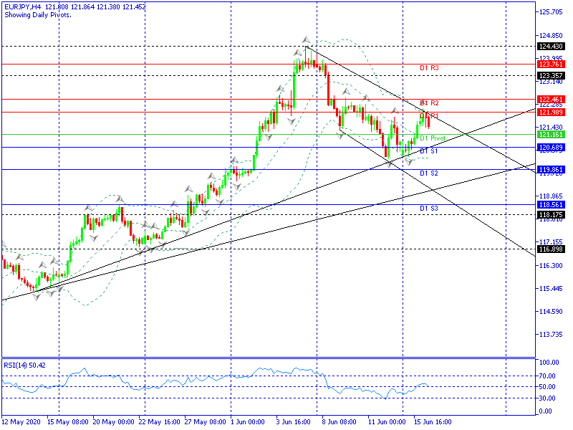Click the 70.00 RSI level label
Screen dimensions: 573x430
pos(548,376)
